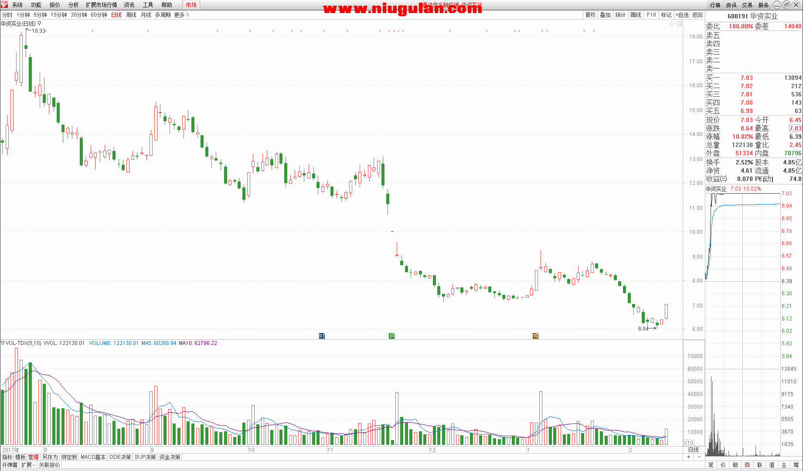Click the 行情 top-right button
This screenshot has height=471, width=803.
coord(715,5)
